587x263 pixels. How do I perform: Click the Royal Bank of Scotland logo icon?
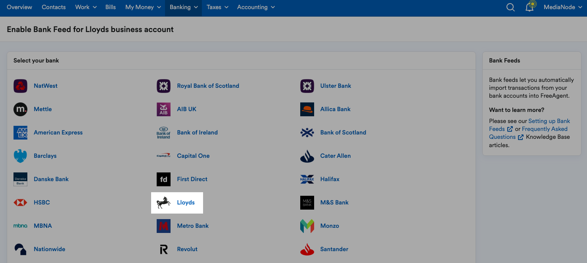pos(163,86)
